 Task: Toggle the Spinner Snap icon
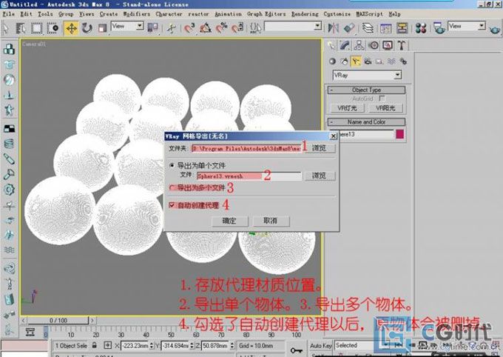click(x=237, y=28)
